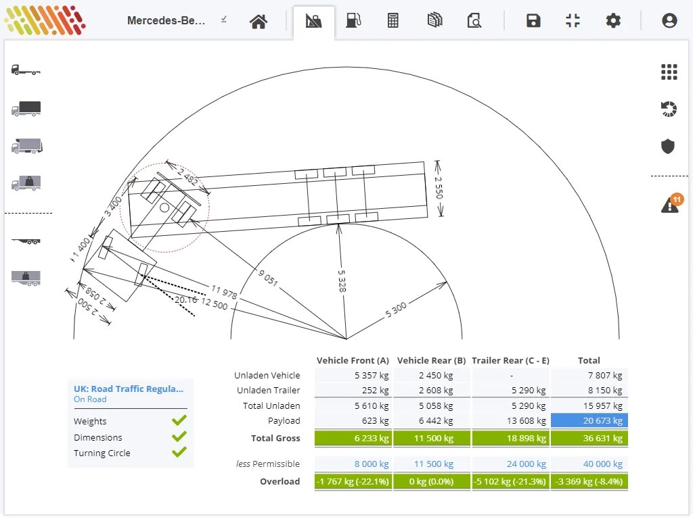Screen dimensions: 693x519
Task: Click the Weights compliance check mark
Action: (179, 420)
